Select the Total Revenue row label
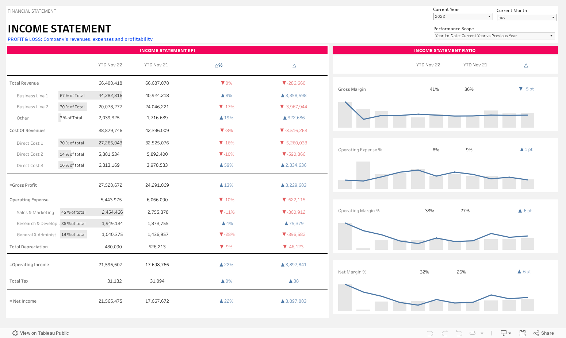Image resolution: width=566 pixels, height=338 pixels. point(24,83)
